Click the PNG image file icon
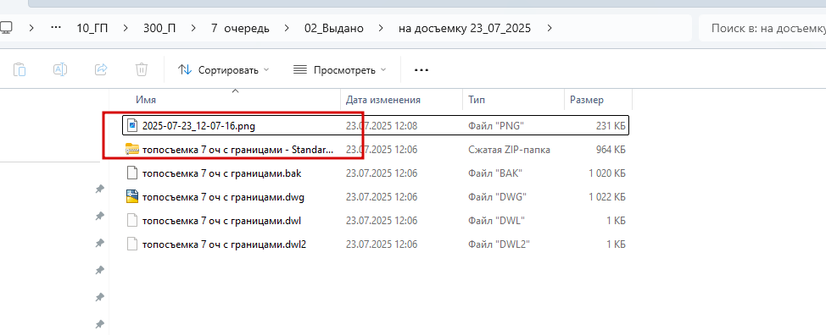The width and height of the screenshot is (826, 335). click(131, 126)
